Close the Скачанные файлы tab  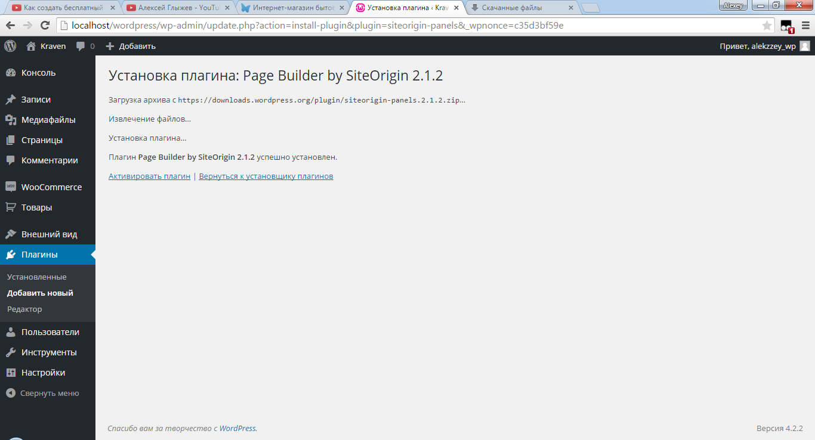tap(570, 8)
